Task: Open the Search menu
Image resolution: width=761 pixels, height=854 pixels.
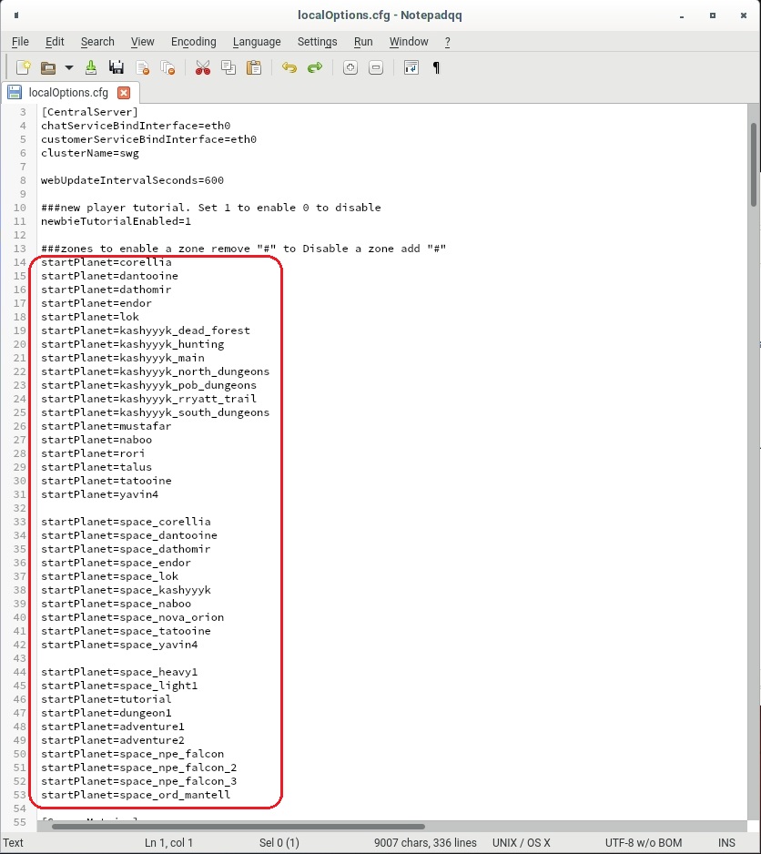Action: coord(97,41)
